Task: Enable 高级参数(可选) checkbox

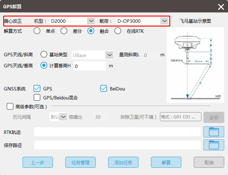Action: 10,106
